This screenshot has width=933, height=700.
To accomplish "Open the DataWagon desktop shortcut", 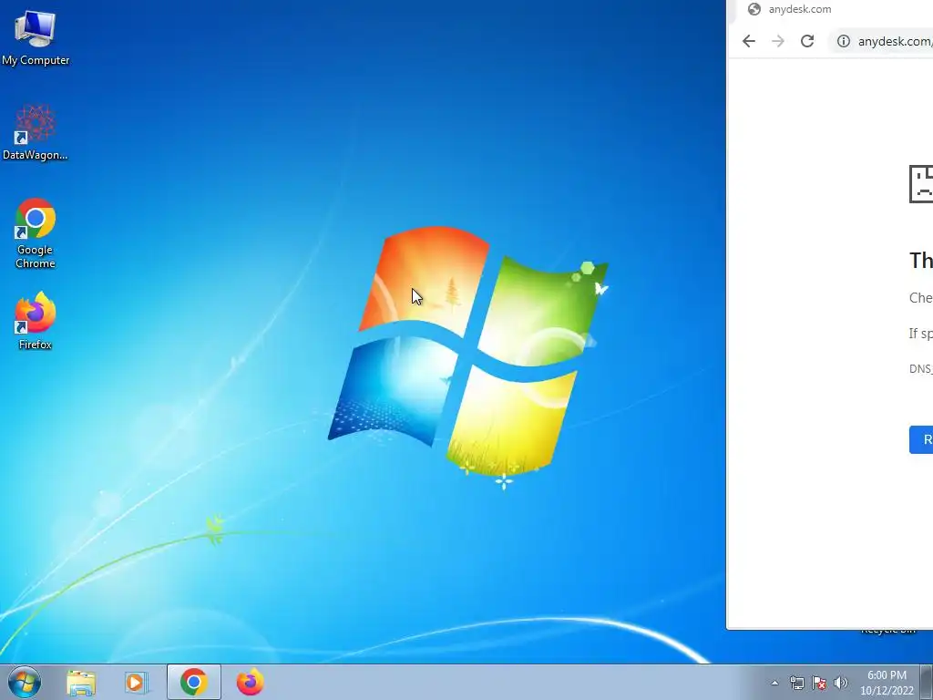I will (36, 132).
